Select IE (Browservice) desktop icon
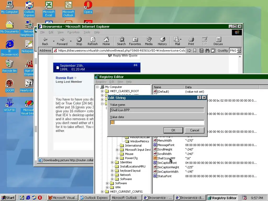Viewport: 268px width, 201px height. coord(9,48)
